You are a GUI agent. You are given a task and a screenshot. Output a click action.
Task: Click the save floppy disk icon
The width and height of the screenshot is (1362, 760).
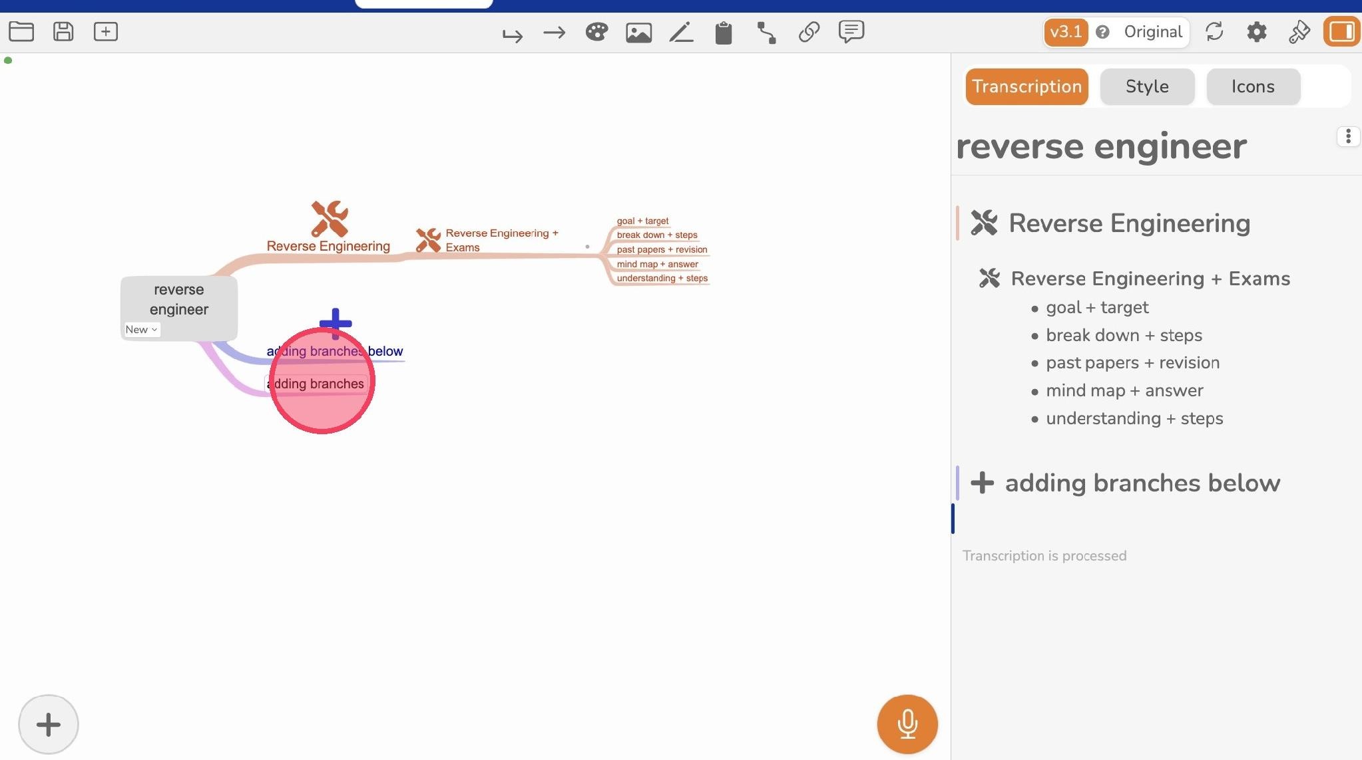click(x=63, y=31)
